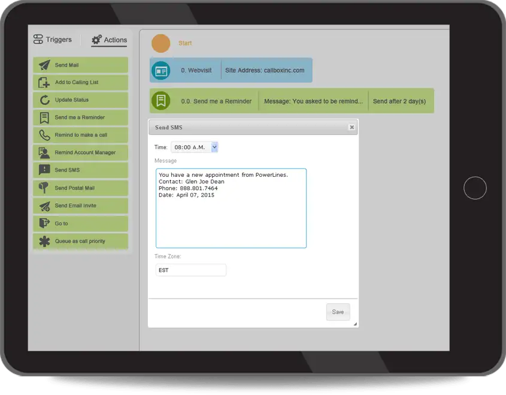
Task: Click the Save button
Action: tap(338, 312)
